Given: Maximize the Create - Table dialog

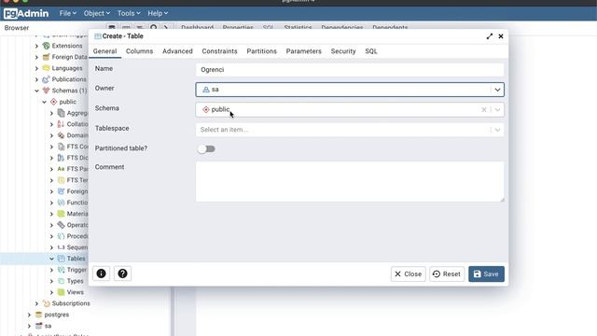Looking at the screenshot, I should click(x=489, y=36).
